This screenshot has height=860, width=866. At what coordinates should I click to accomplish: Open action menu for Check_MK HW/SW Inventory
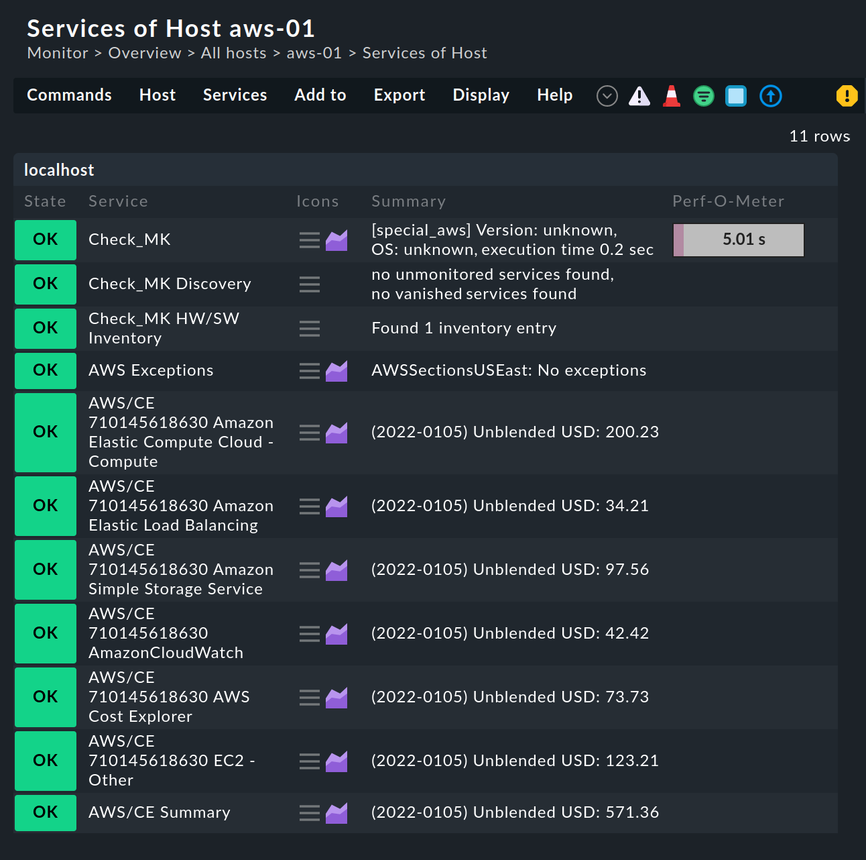coord(310,329)
